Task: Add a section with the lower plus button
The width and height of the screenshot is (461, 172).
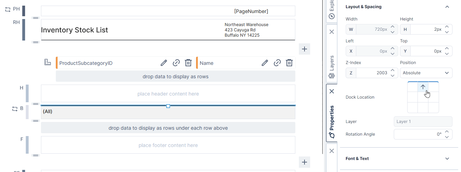Action: click(x=304, y=162)
